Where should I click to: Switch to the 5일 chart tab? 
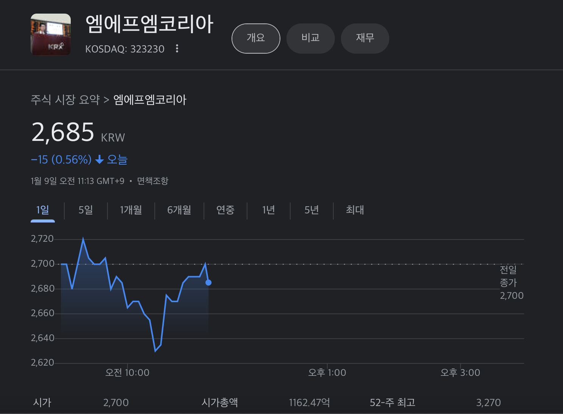point(86,210)
